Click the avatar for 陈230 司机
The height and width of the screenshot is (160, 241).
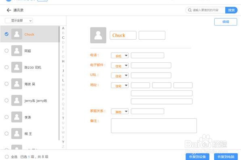[17, 67]
